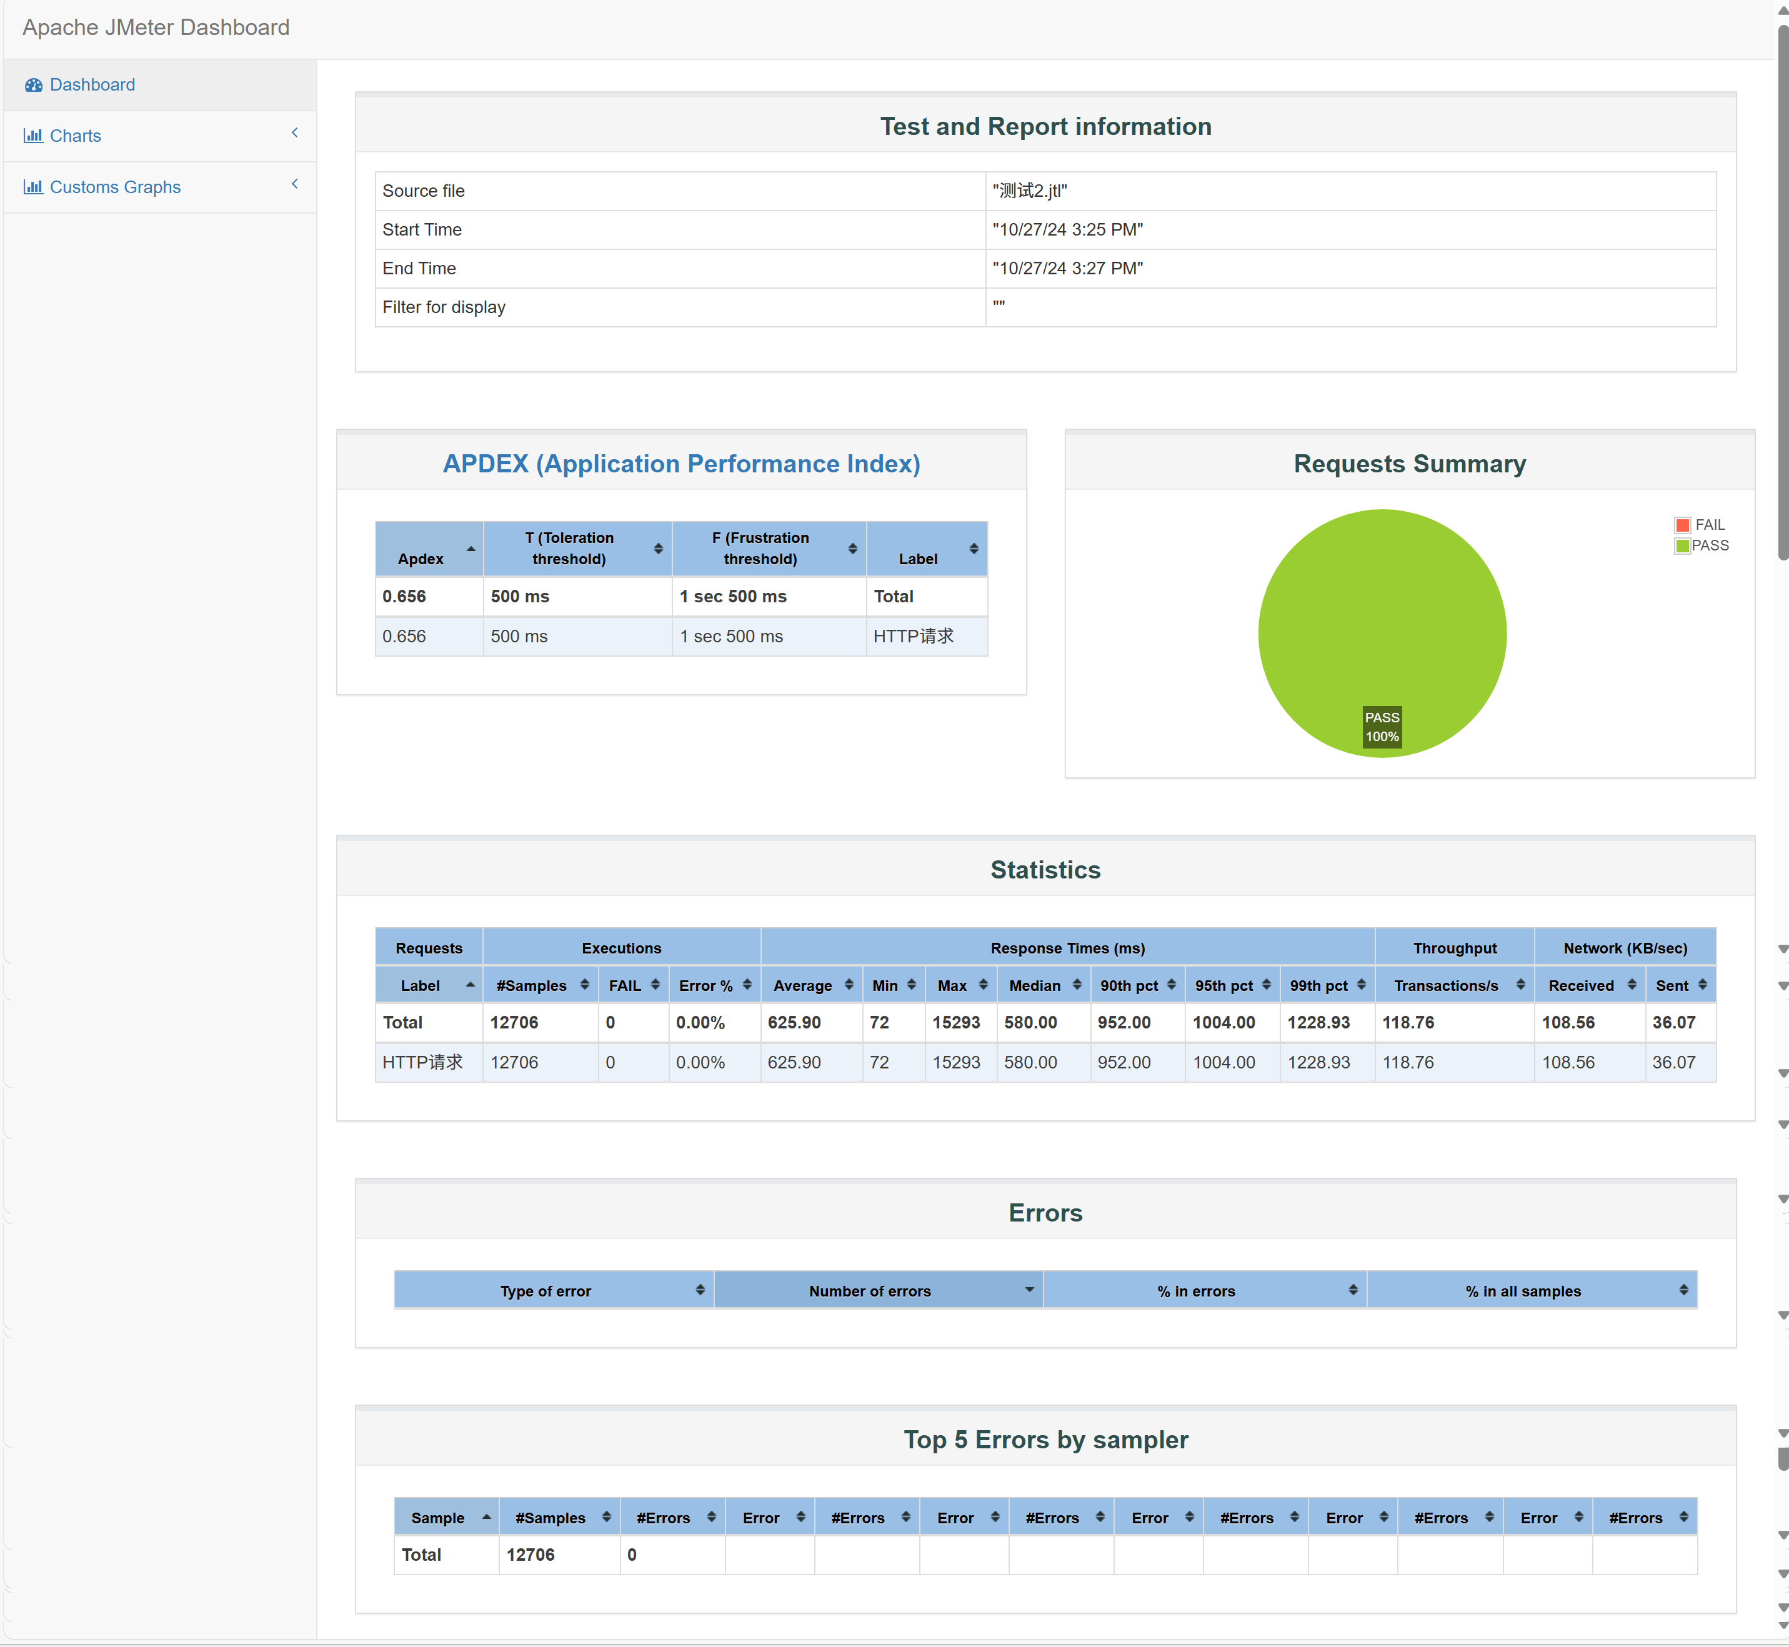Click the Charts bar-chart icon

click(x=33, y=136)
